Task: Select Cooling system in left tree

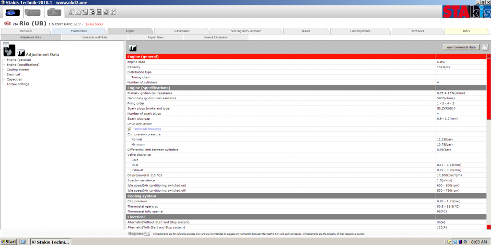Action: coord(18,70)
